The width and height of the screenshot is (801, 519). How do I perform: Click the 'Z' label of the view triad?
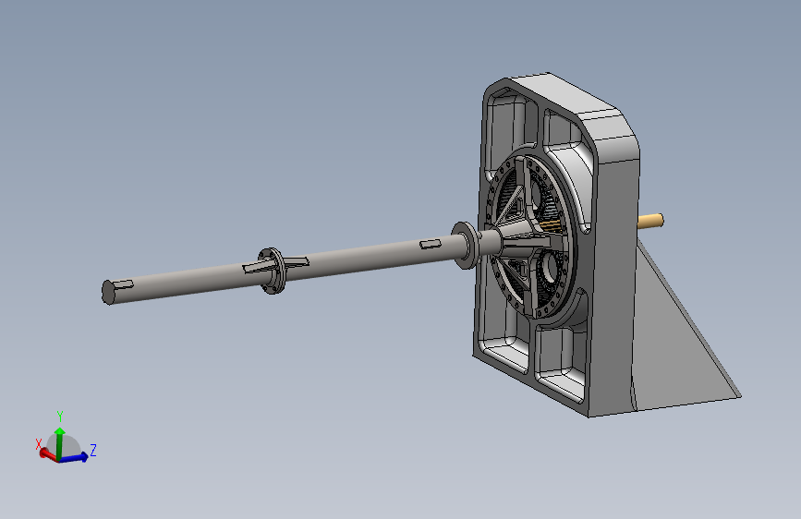tap(93, 450)
